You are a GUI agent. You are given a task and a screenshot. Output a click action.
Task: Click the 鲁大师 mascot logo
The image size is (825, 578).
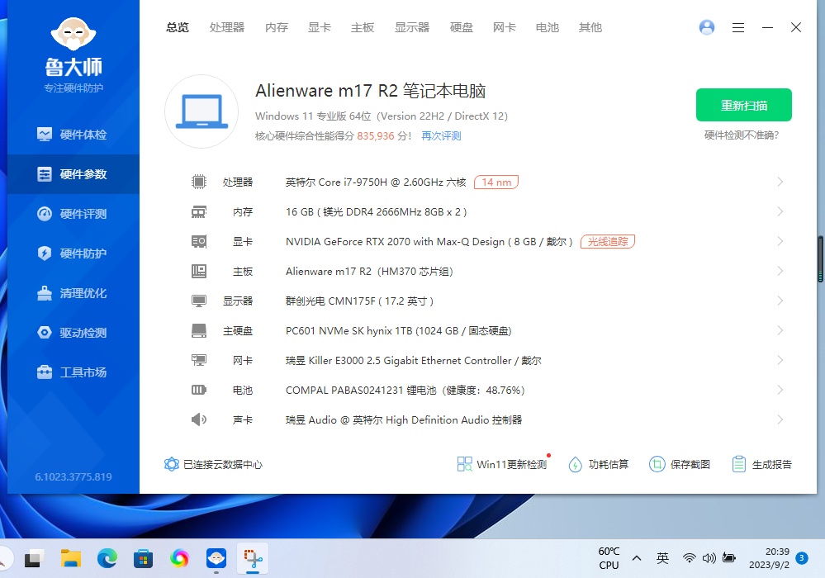(x=73, y=33)
